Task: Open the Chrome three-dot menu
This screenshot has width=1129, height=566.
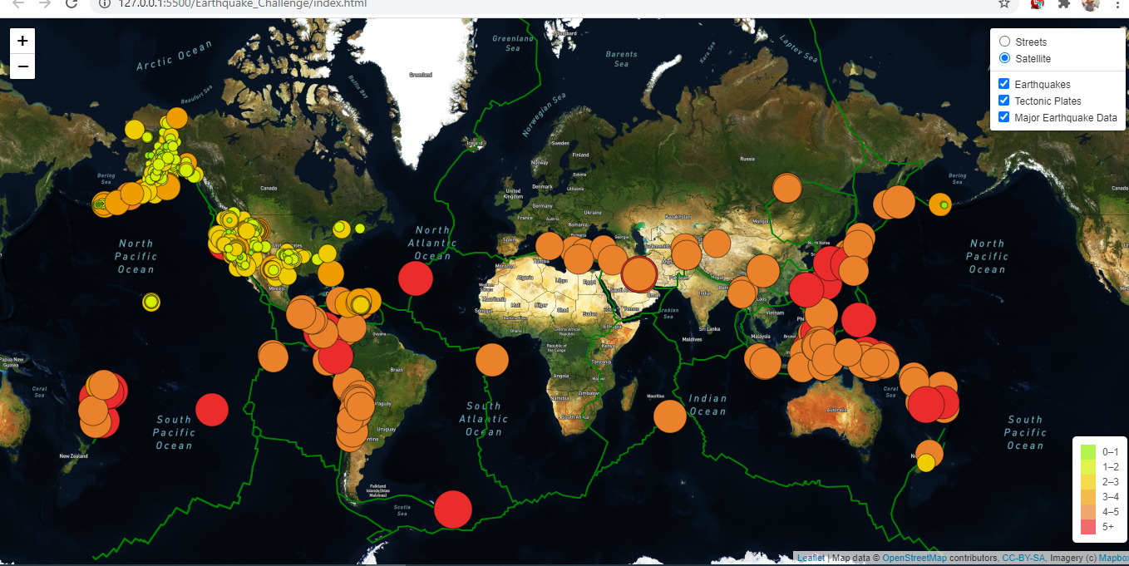Action: pyautogui.click(x=1118, y=5)
